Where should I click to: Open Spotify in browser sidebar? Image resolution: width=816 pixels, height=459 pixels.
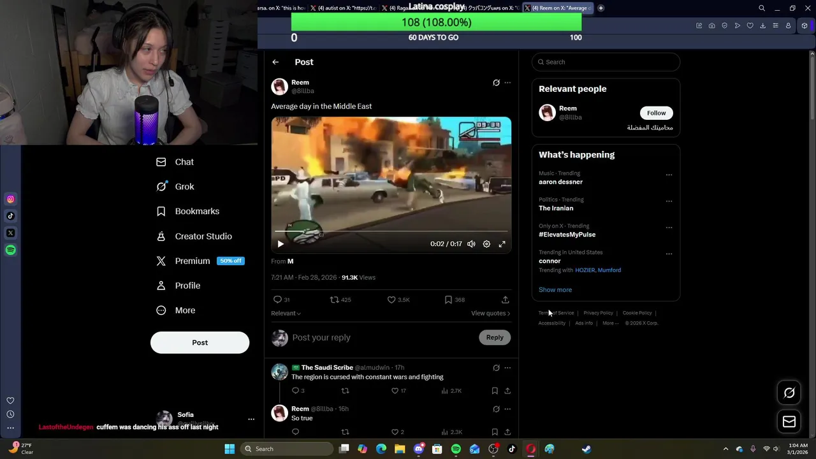[10, 250]
